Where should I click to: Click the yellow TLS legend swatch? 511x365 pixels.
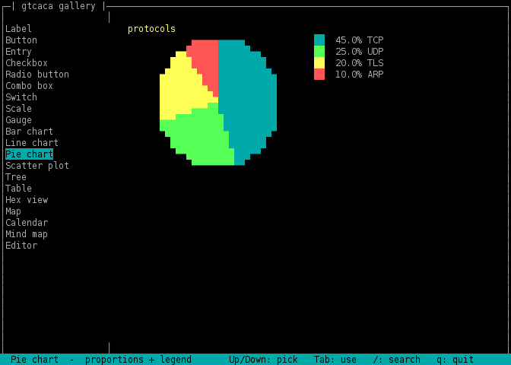(319, 63)
